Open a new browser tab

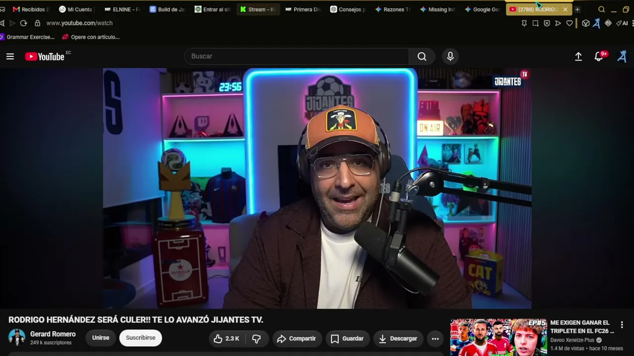click(x=577, y=9)
